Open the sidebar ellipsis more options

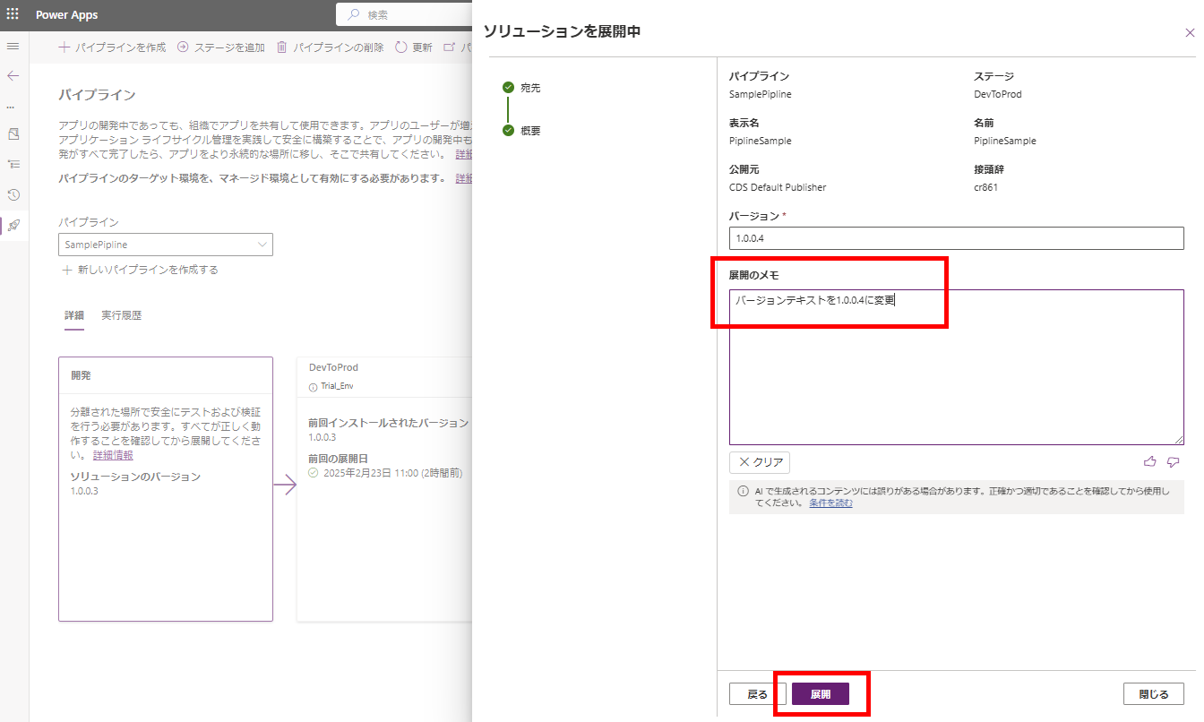click(11, 107)
